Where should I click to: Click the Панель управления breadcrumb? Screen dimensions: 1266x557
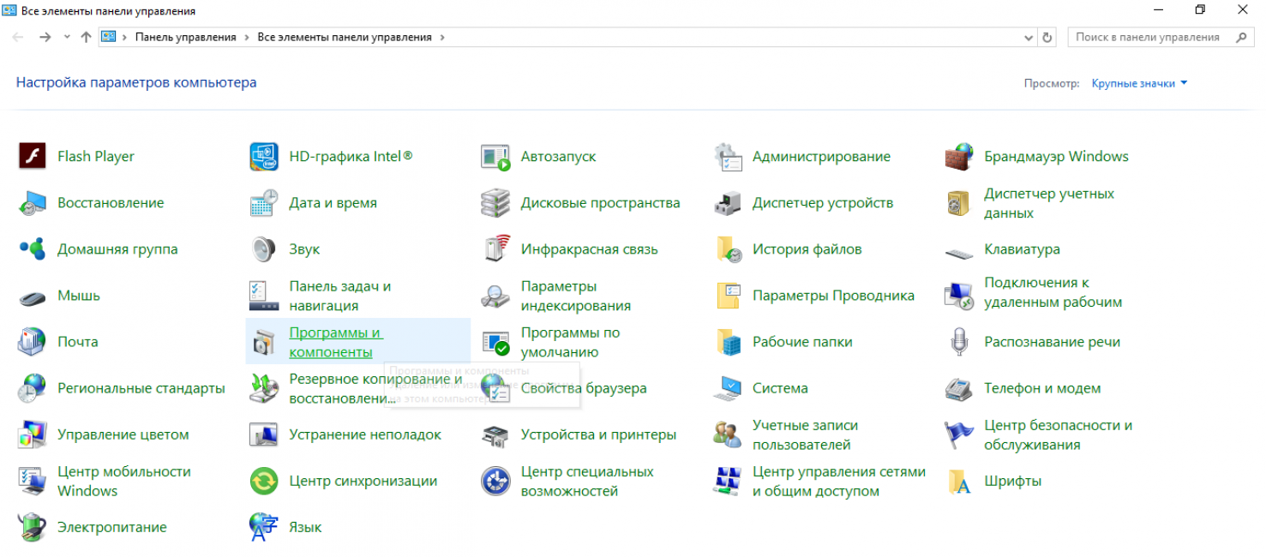coord(185,38)
